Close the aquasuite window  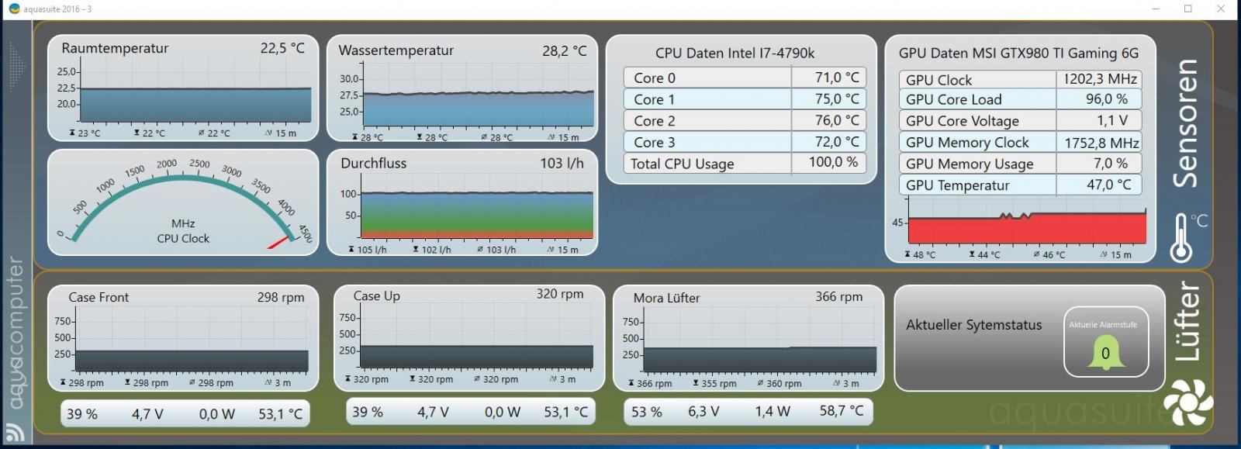point(1222,9)
